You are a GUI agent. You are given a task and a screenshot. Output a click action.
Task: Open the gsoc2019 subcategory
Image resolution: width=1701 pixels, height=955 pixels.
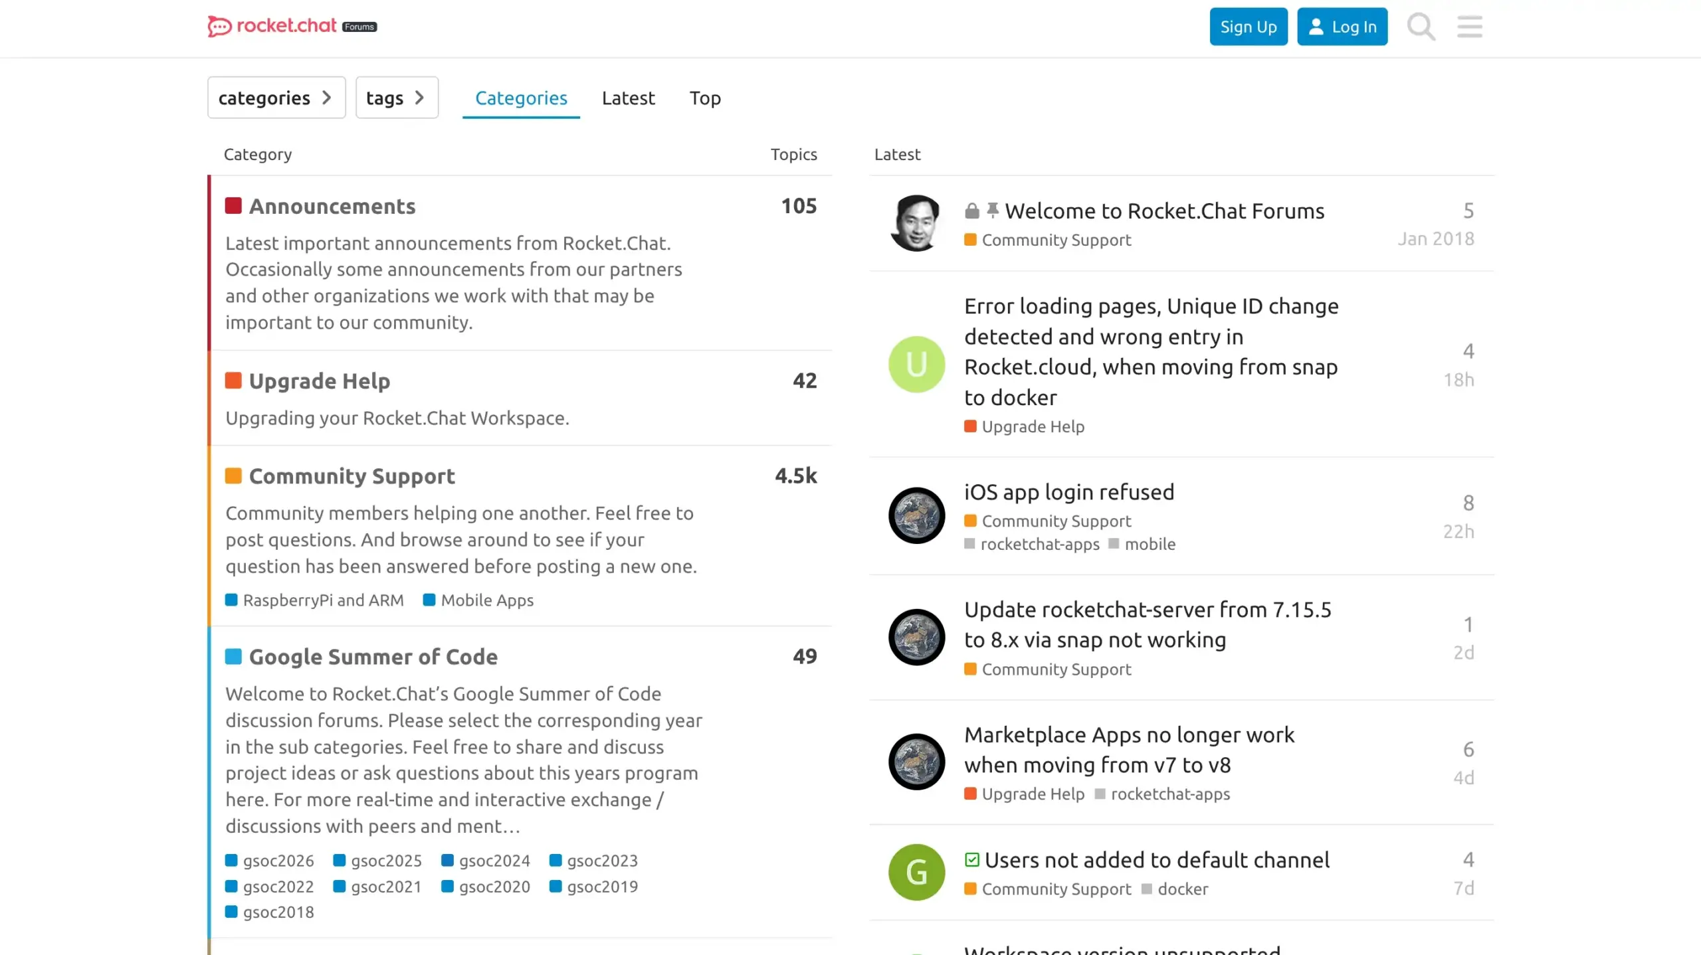[593, 887]
